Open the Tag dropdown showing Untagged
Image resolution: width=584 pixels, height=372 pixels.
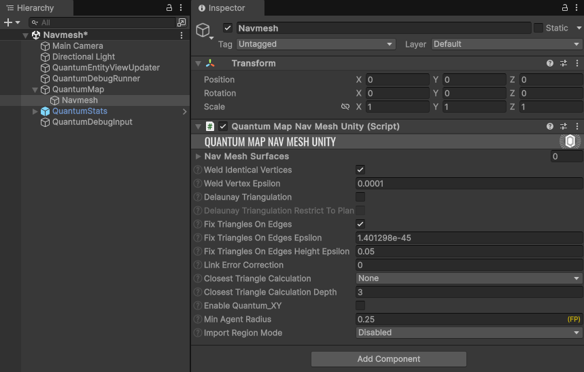pyautogui.click(x=316, y=44)
